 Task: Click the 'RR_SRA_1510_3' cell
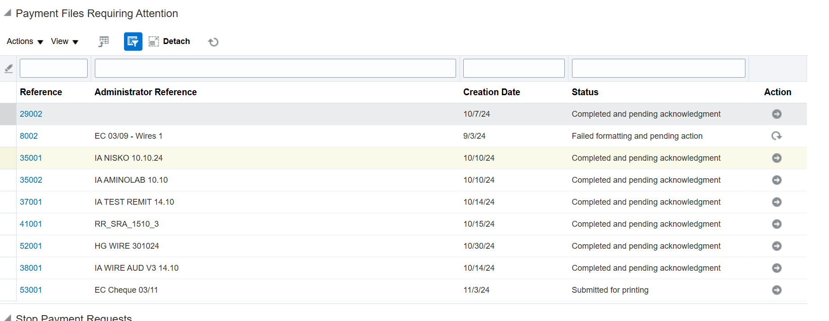point(127,224)
